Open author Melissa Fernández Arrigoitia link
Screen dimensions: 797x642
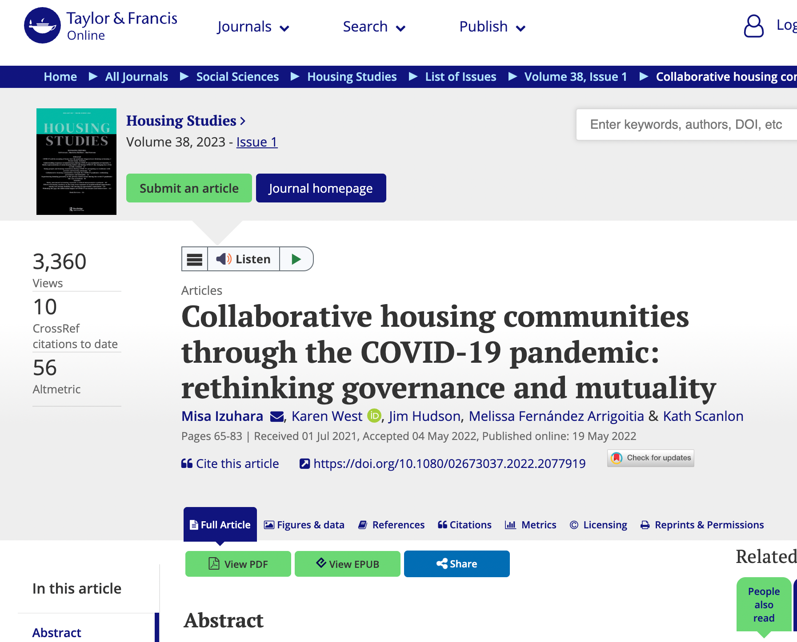(557, 416)
